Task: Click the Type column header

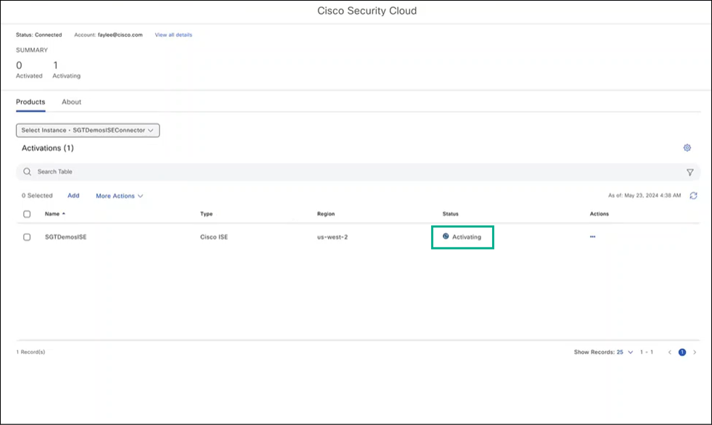Action: click(206, 214)
